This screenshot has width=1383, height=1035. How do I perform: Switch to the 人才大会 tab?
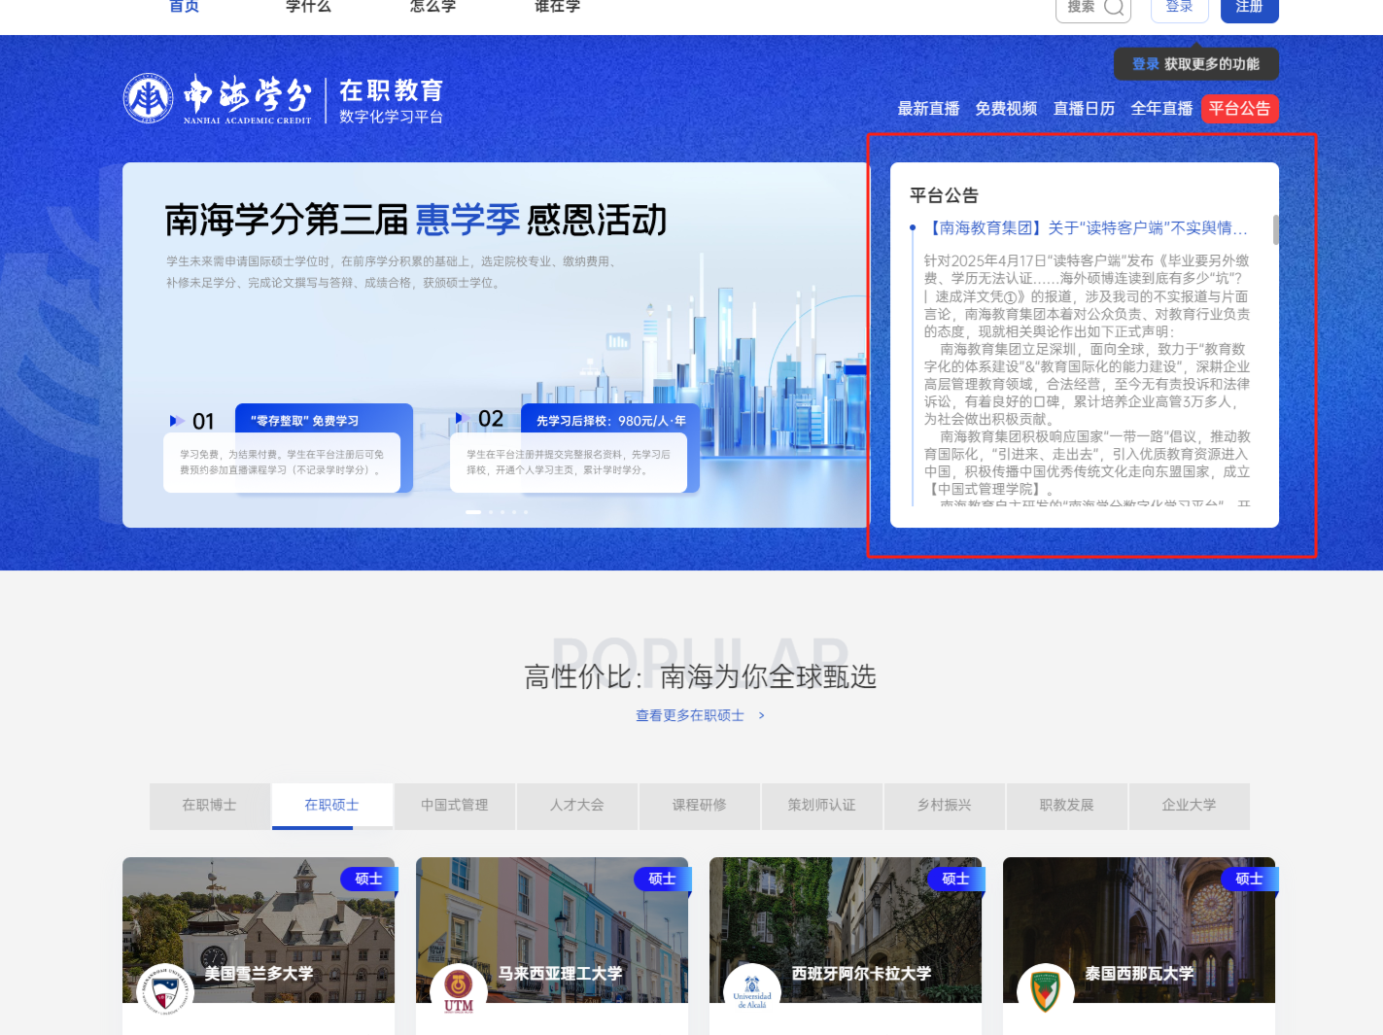point(576,806)
